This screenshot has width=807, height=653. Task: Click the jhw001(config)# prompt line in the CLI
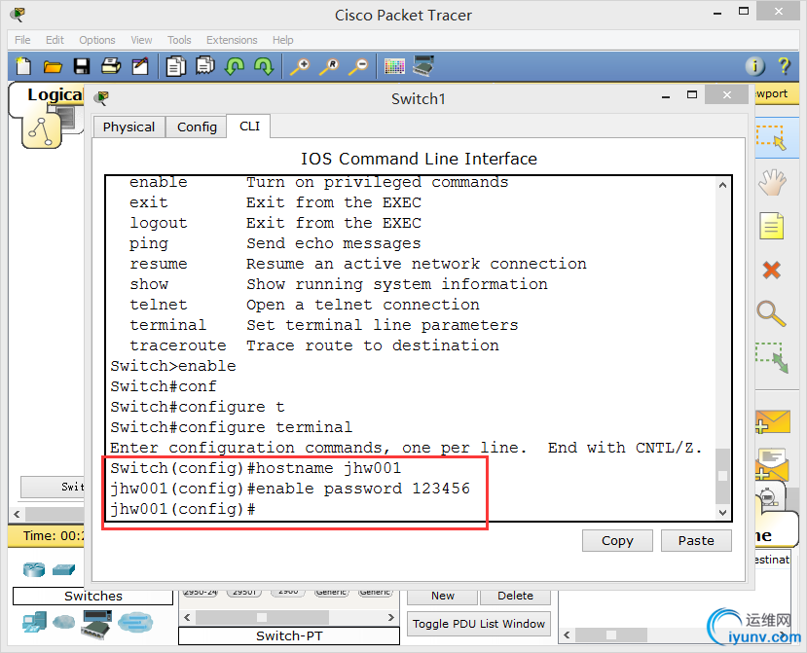pyautogui.click(x=183, y=509)
